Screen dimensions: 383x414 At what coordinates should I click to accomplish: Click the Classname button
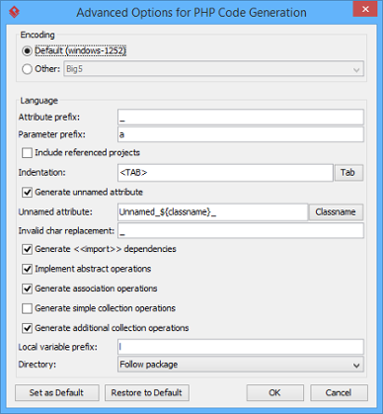(336, 212)
